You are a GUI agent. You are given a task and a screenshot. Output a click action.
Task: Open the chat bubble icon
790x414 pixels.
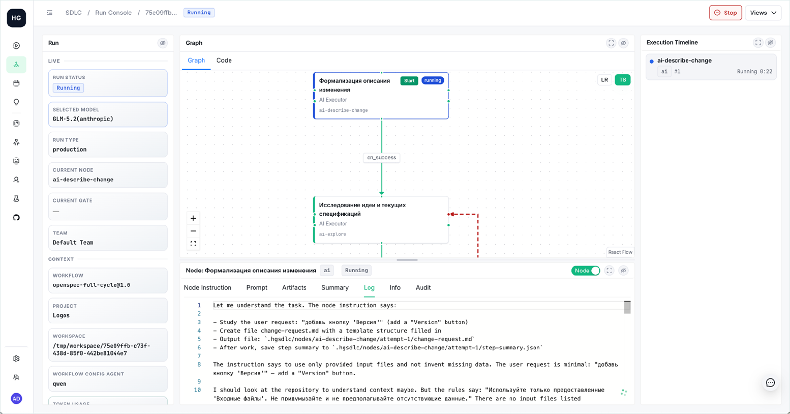pyautogui.click(x=770, y=382)
